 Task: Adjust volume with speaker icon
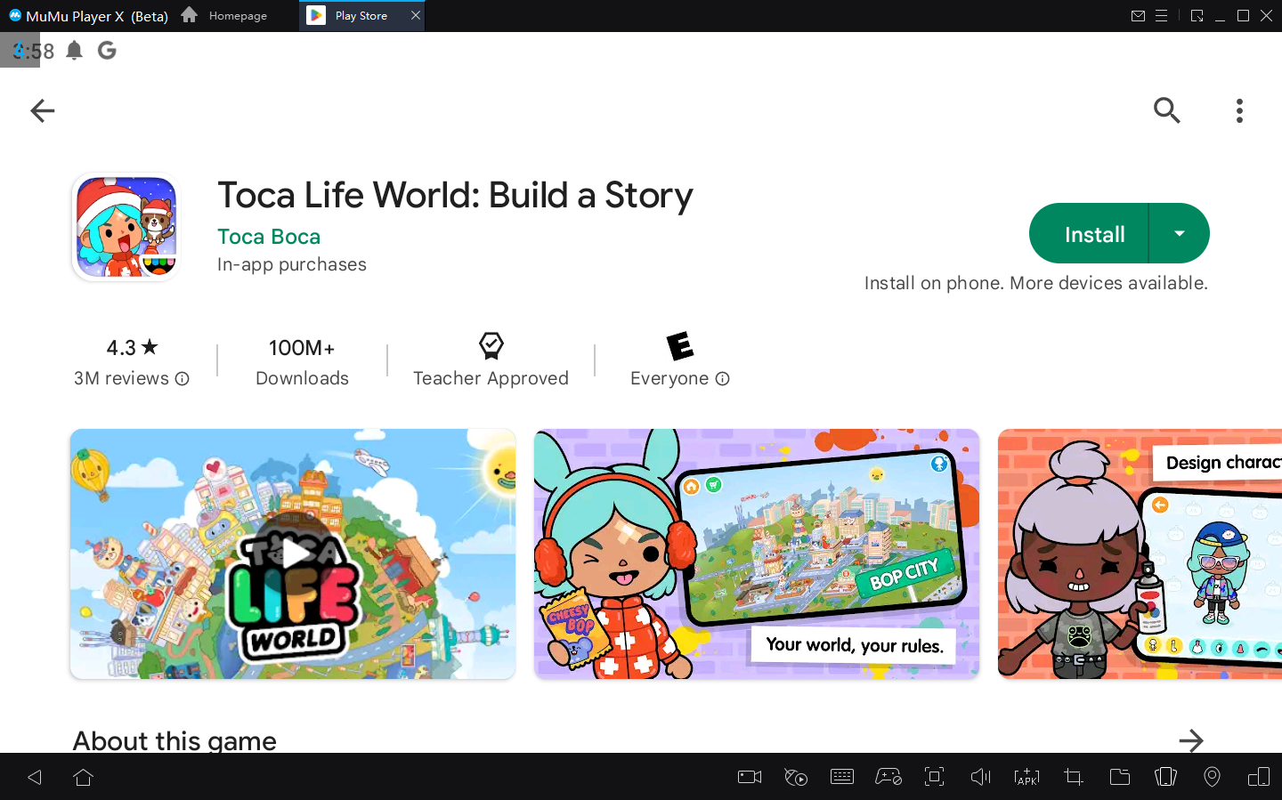click(x=981, y=777)
